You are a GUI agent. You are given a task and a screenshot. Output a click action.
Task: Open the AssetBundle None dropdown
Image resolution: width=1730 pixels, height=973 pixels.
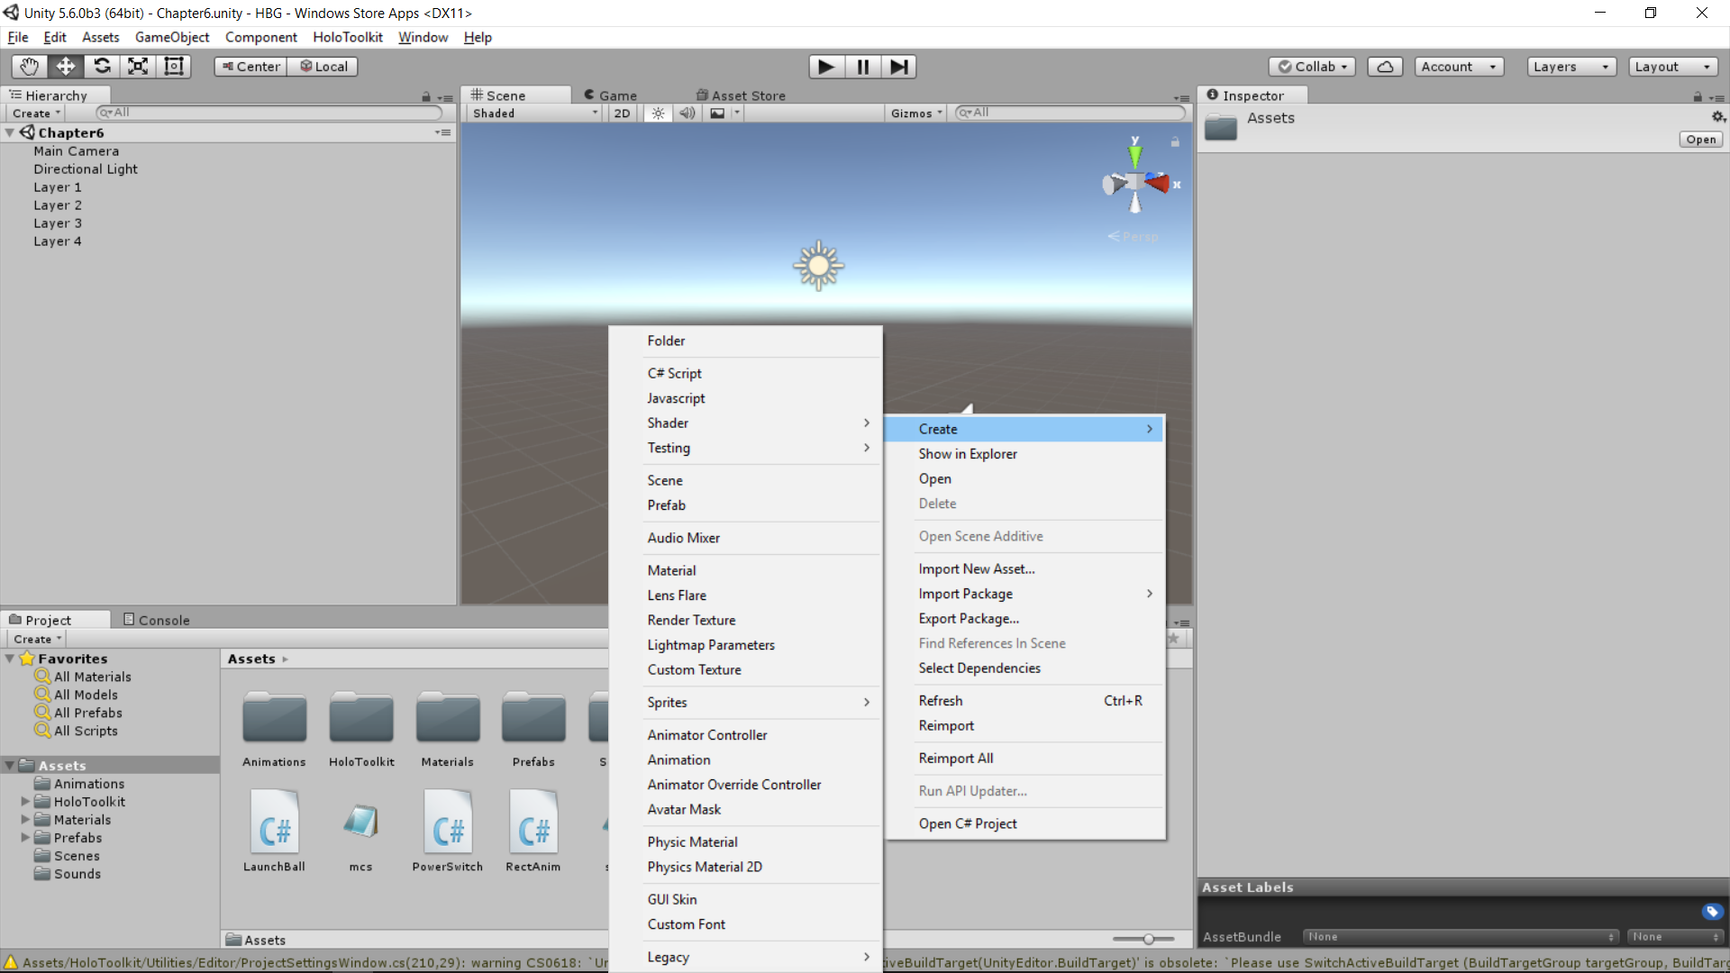point(1461,937)
